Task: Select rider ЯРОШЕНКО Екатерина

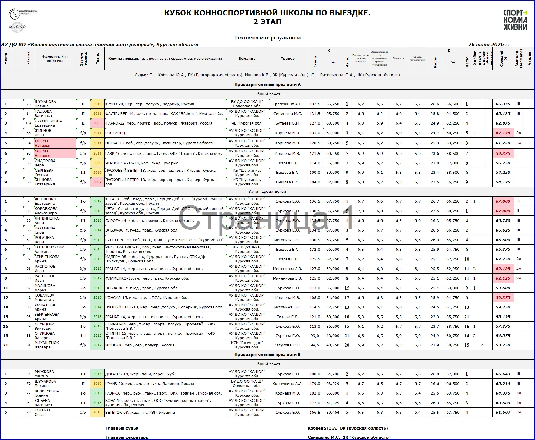Action: click(55, 201)
